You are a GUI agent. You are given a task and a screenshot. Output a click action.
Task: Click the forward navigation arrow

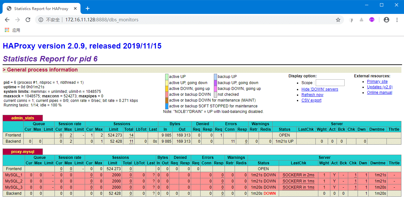pos(18,20)
